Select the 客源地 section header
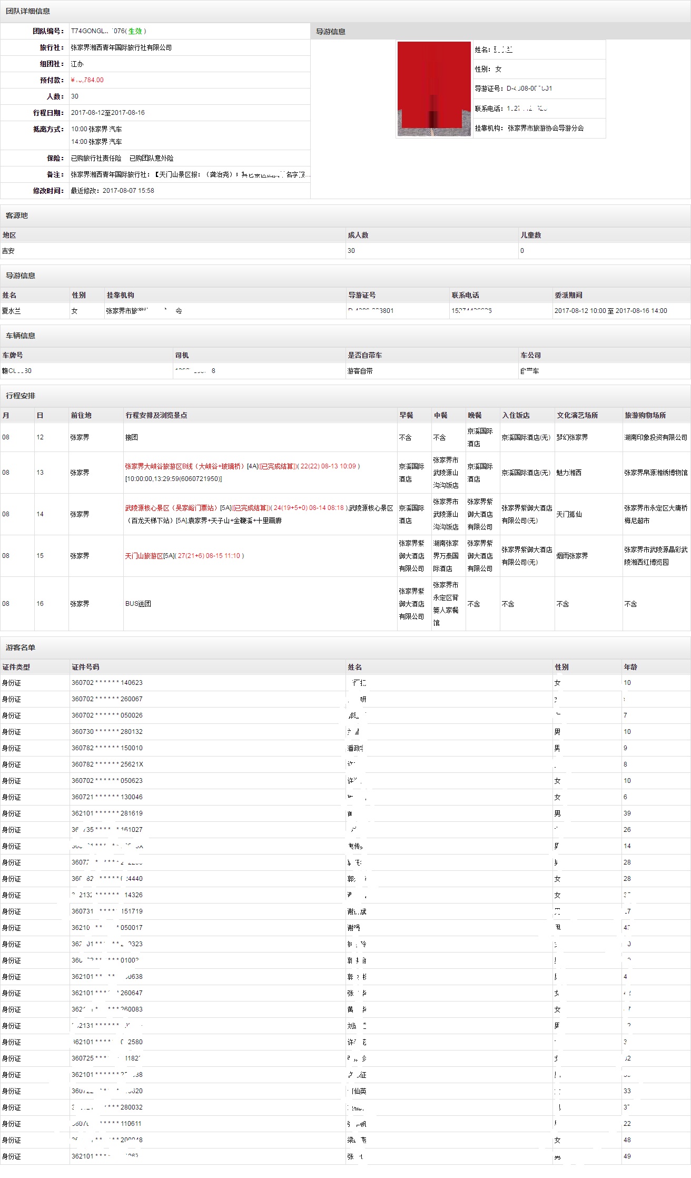 tap(17, 215)
